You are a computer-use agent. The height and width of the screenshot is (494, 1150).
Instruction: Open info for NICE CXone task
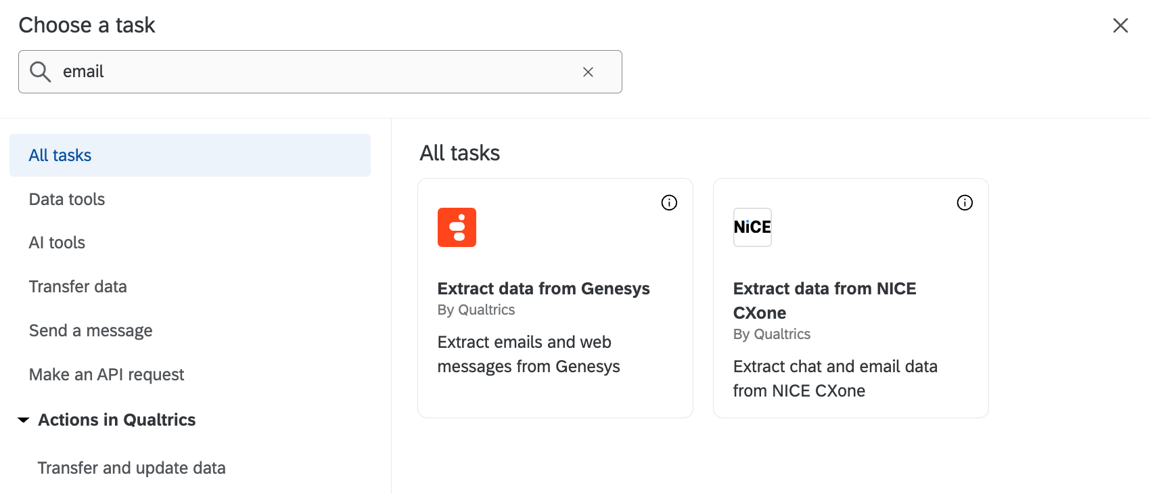[x=965, y=202]
